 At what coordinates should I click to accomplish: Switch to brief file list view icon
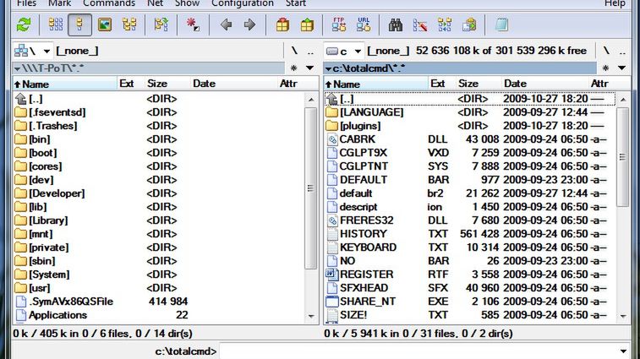[56, 25]
